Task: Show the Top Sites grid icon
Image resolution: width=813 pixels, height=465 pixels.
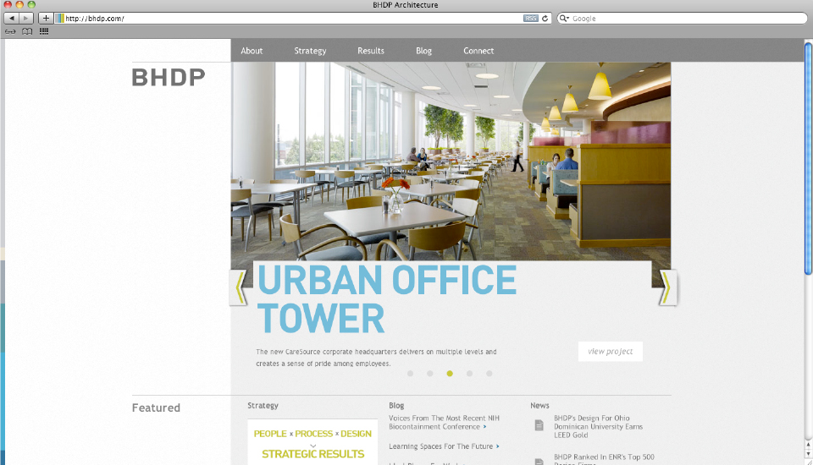Action: [x=44, y=30]
